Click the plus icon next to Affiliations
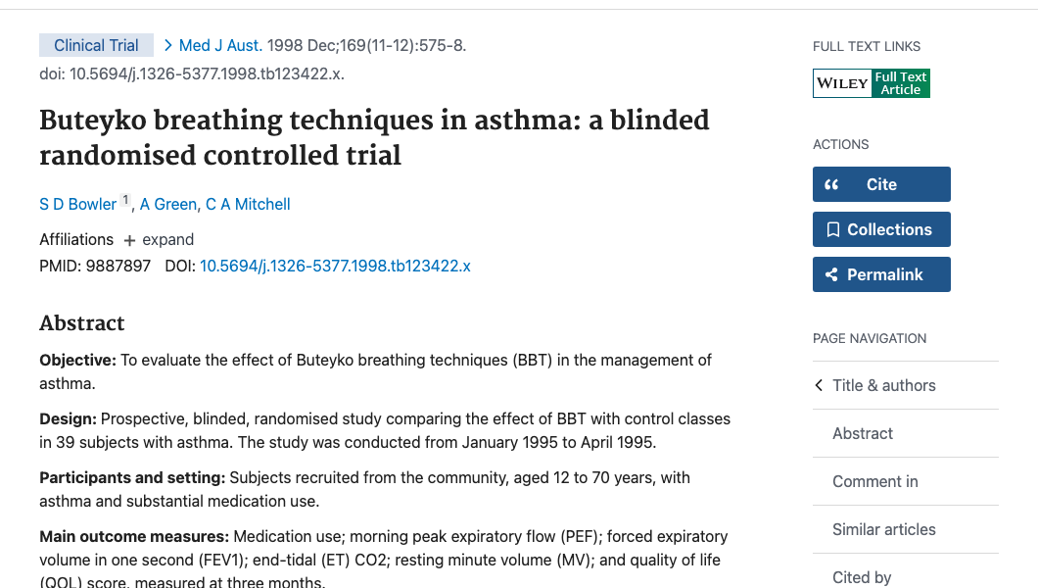 [x=132, y=239]
